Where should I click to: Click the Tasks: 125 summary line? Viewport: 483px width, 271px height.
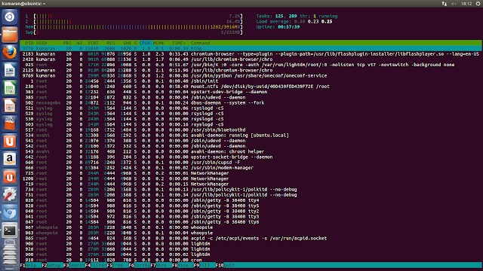pos(297,16)
